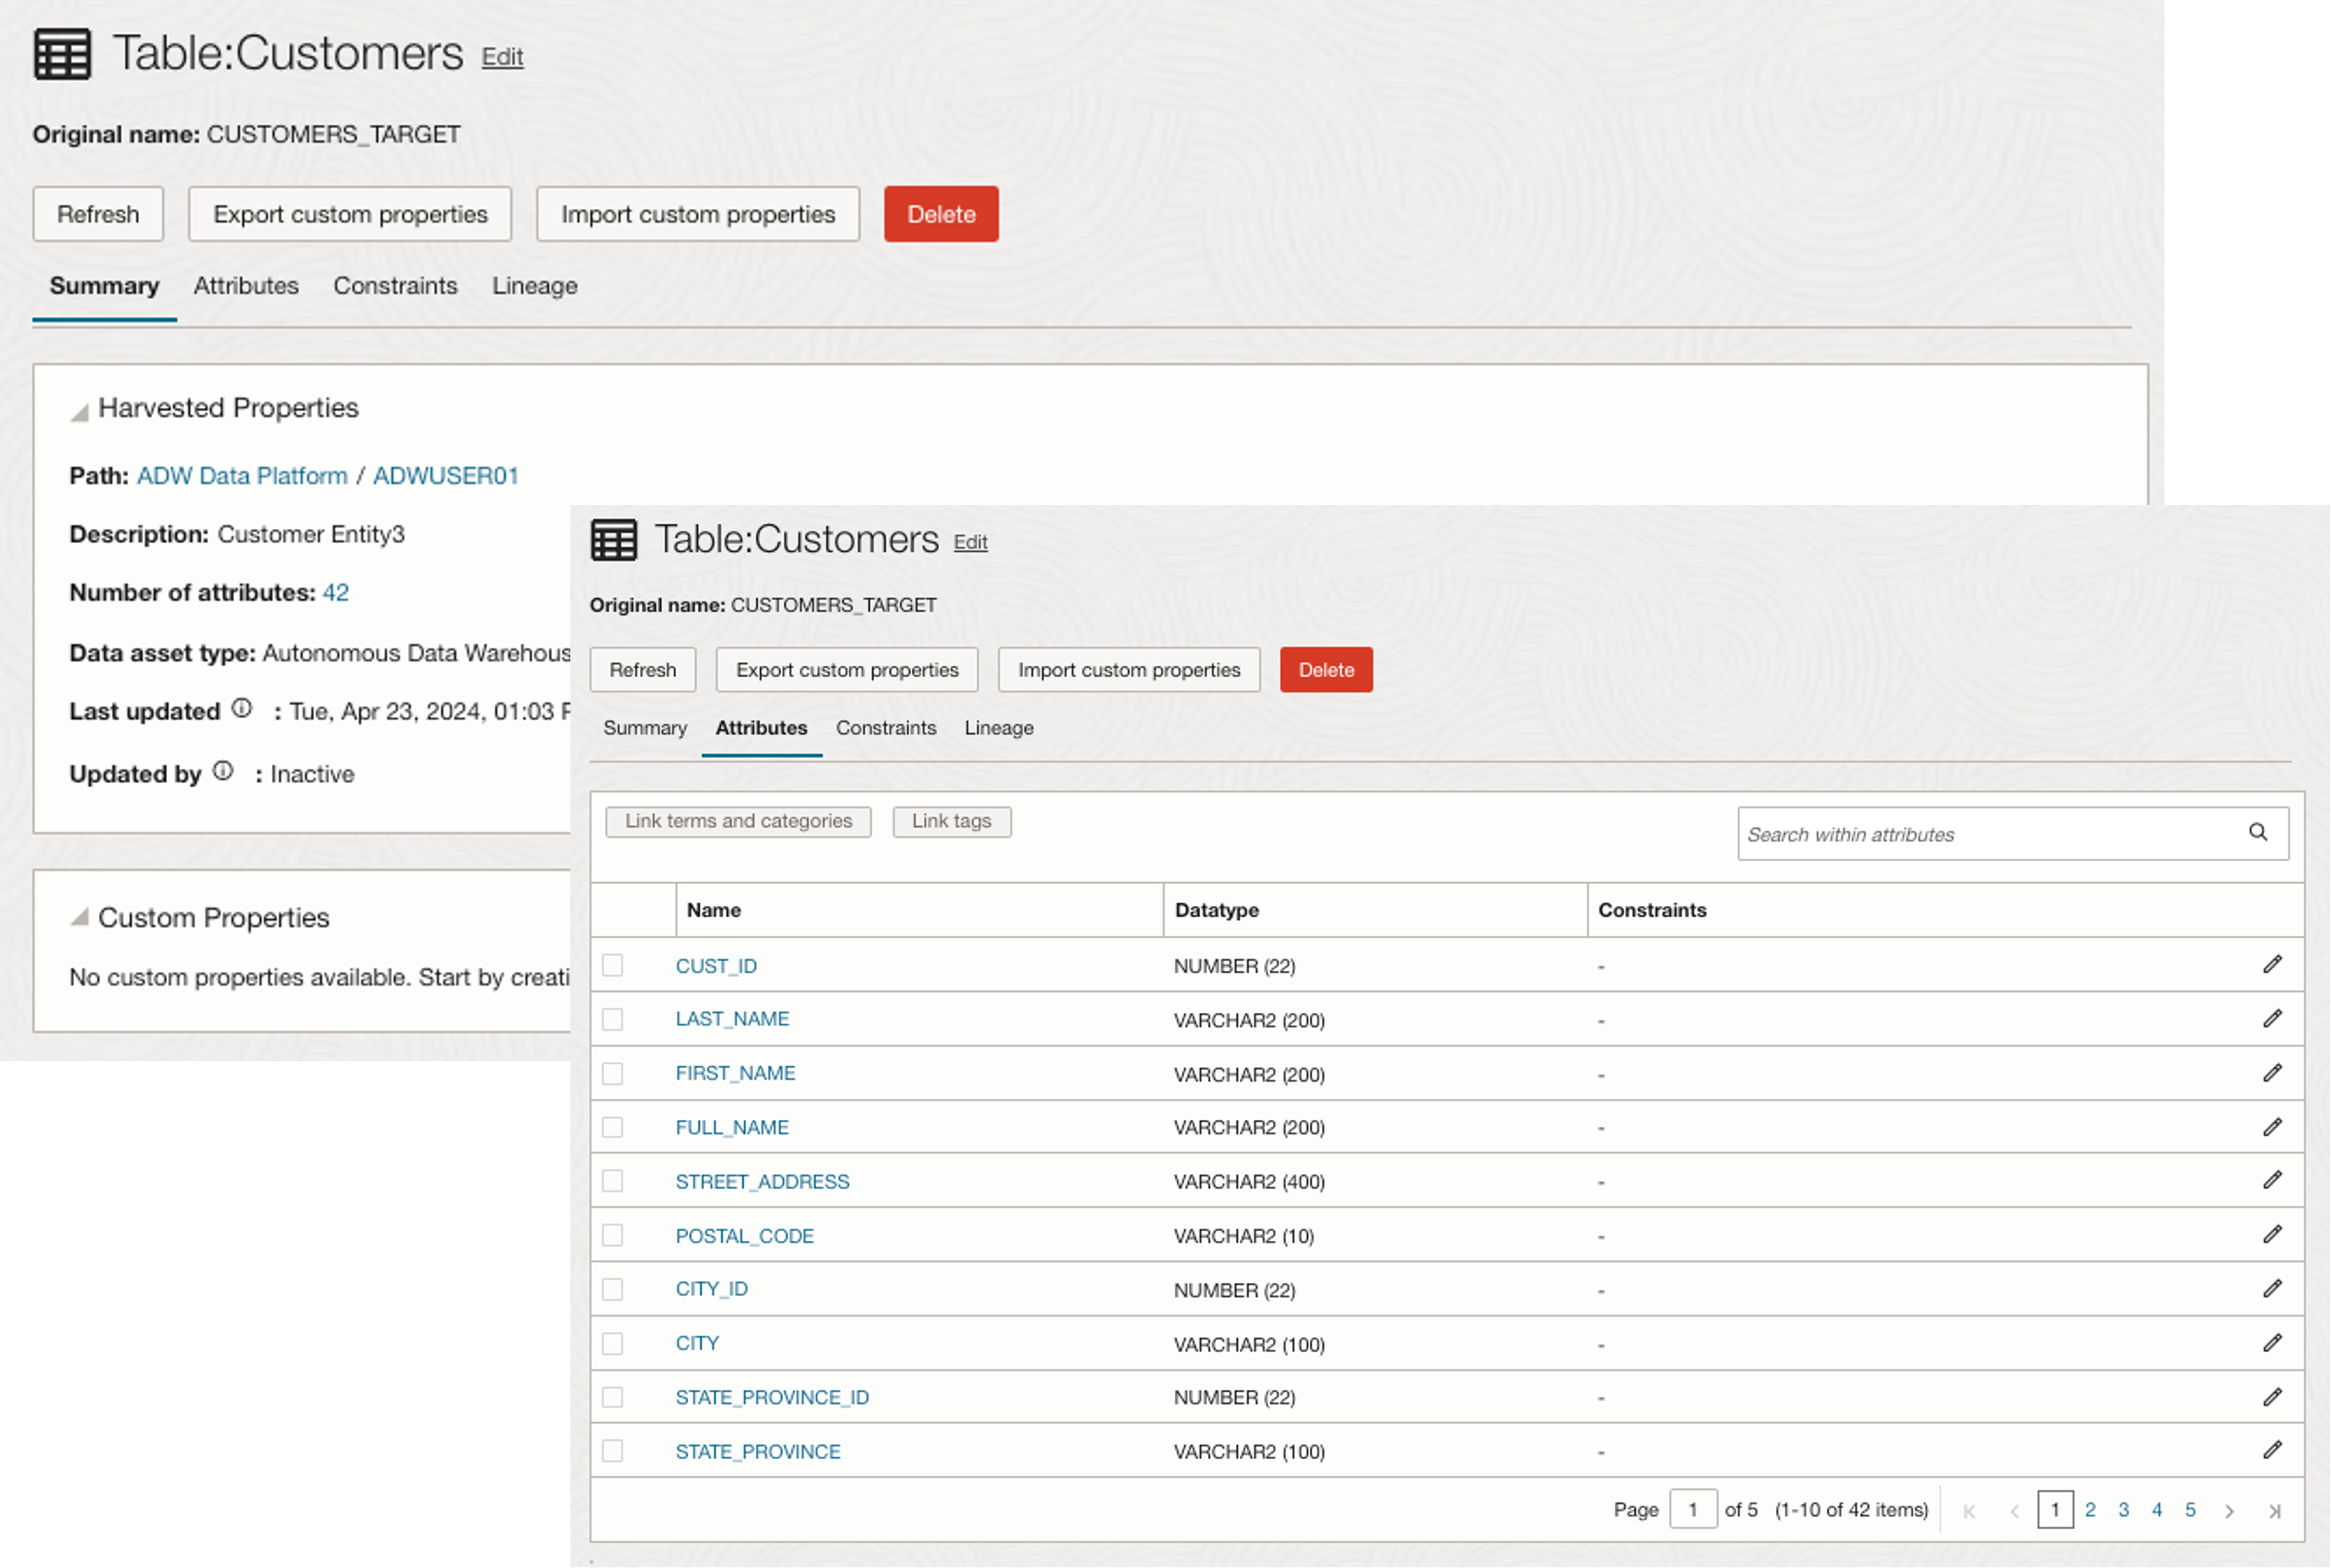Select the LAST_NAME row checkbox
The image size is (2331, 1568).
pos(613,1019)
